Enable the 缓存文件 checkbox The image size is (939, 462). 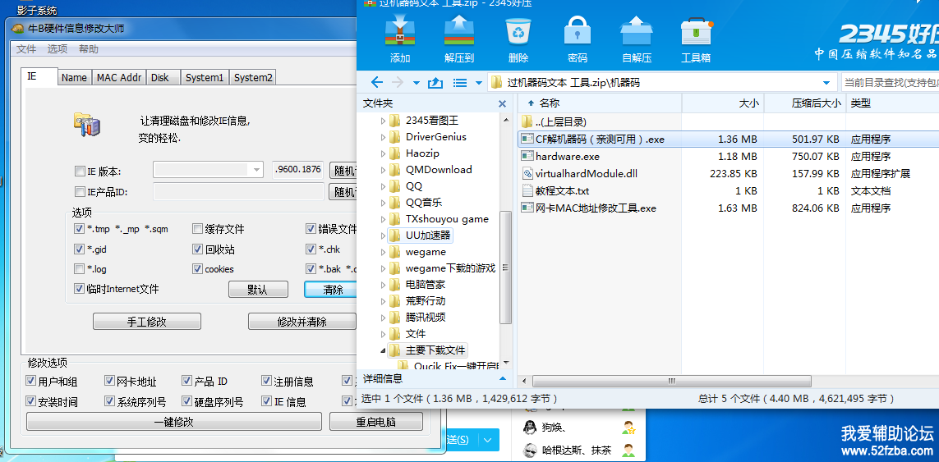pyautogui.click(x=197, y=229)
